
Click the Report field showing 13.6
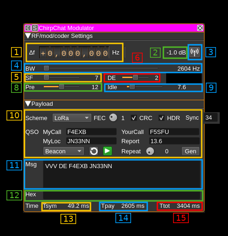[174, 141]
